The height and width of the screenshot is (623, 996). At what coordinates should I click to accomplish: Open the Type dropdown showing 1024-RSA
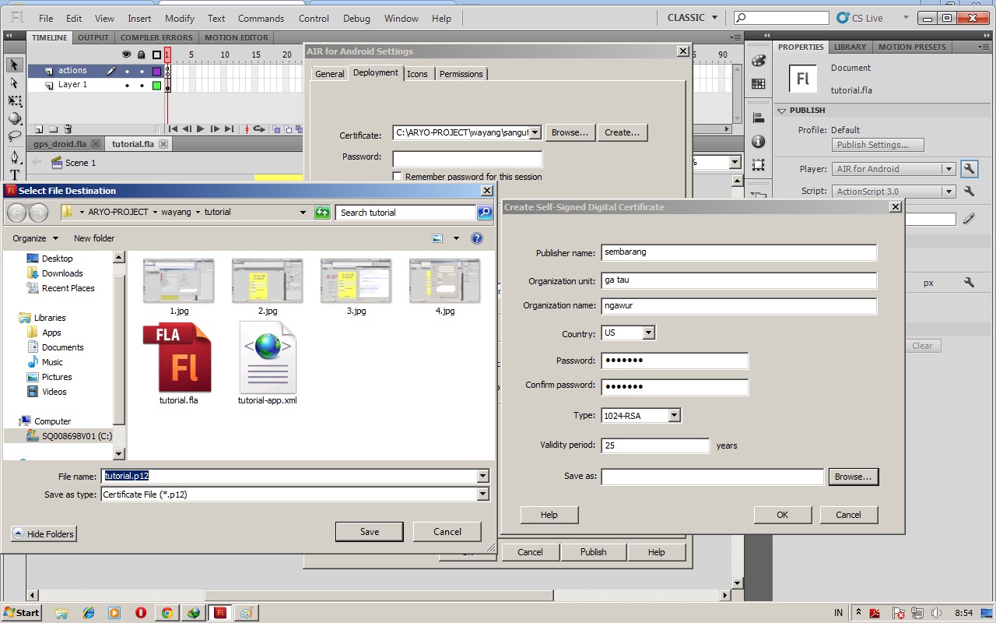(674, 415)
